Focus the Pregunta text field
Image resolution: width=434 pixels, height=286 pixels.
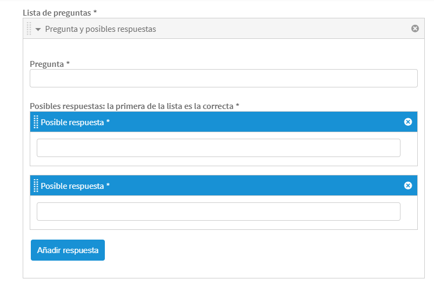[x=223, y=78]
